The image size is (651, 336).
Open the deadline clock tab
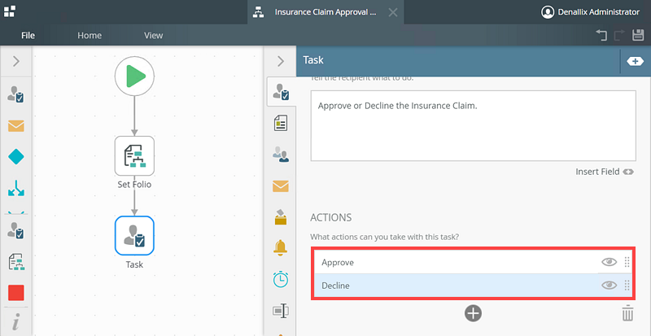coord(281,279)
